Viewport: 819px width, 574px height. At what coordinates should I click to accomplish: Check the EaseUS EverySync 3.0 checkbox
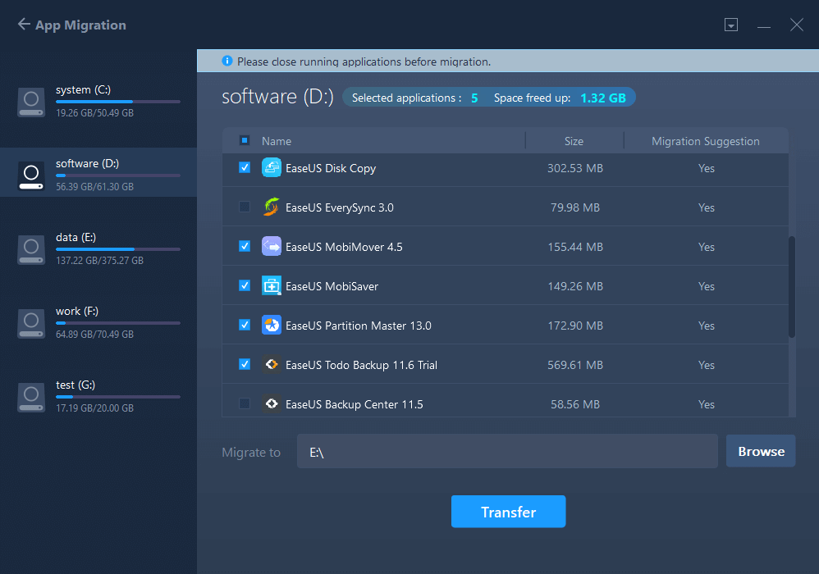click(x=245, y=207)
